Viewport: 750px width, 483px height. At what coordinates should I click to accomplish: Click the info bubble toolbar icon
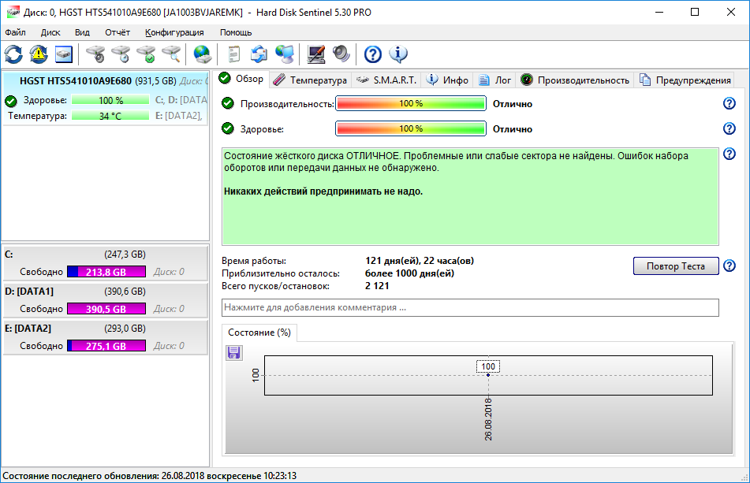pos(398,54)
